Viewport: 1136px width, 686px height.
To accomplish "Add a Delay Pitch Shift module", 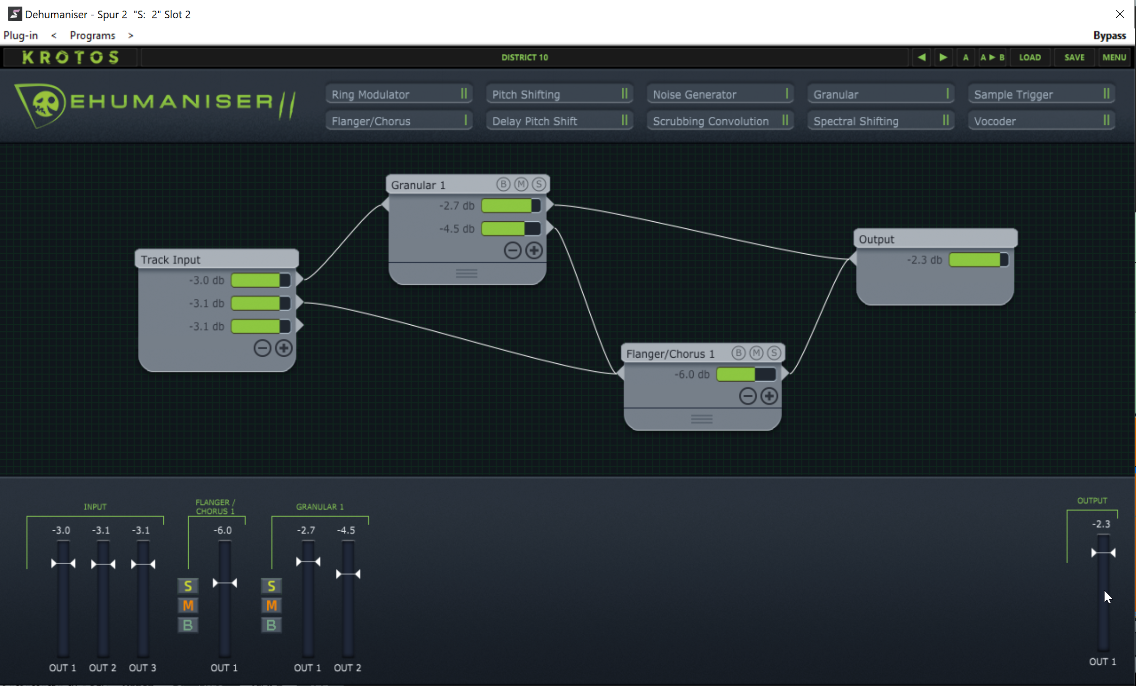I will click(560, 121).
